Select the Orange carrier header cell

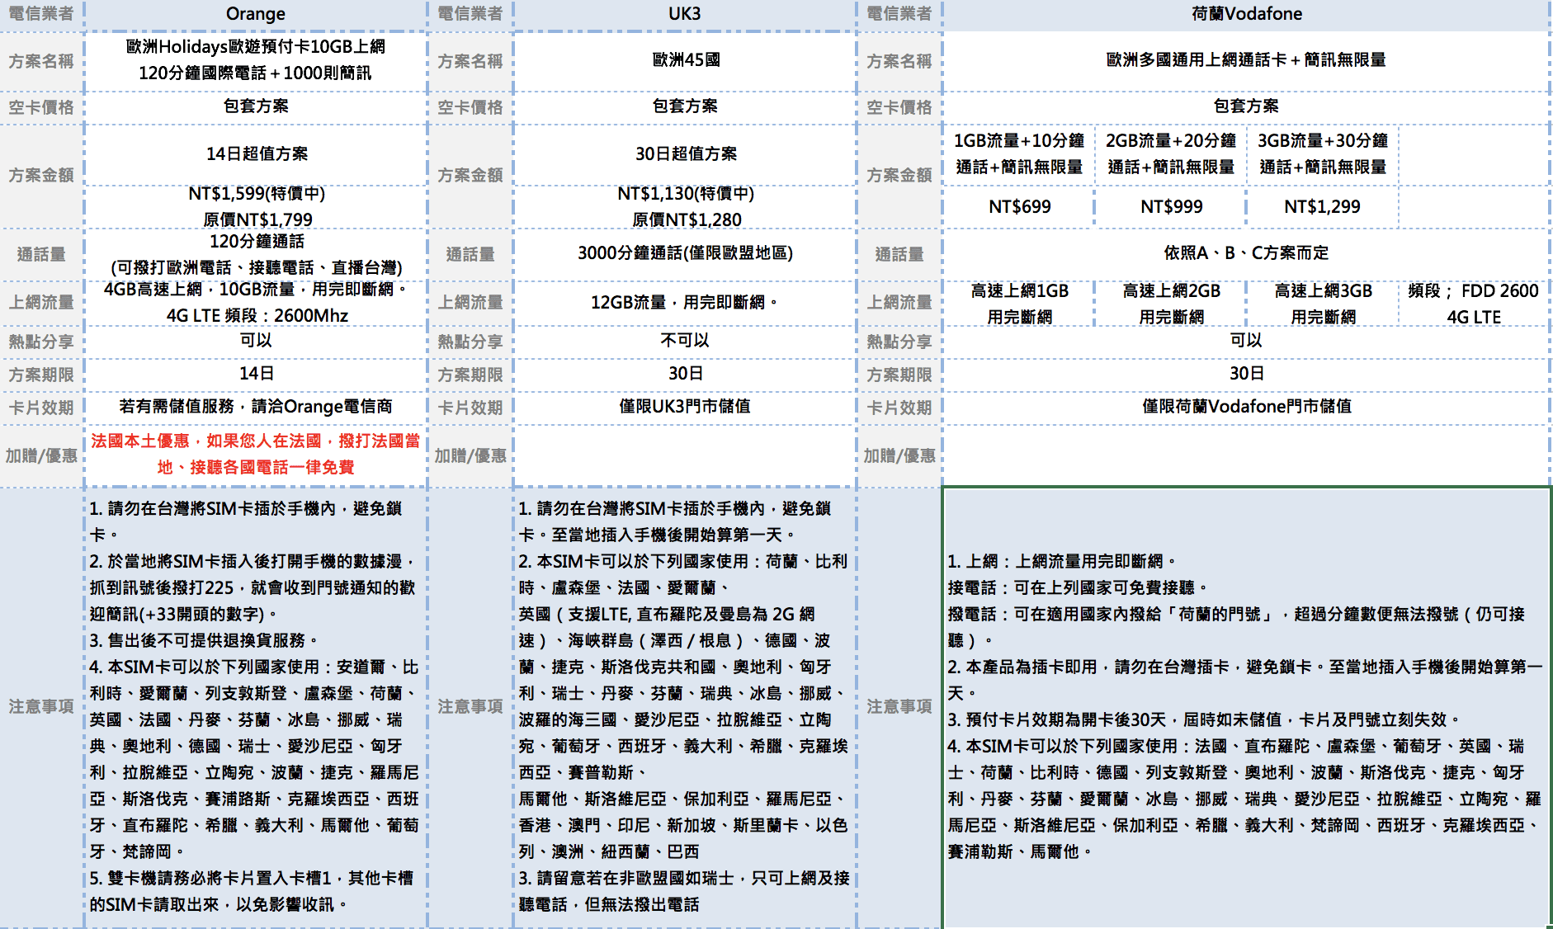click(256, 14)
